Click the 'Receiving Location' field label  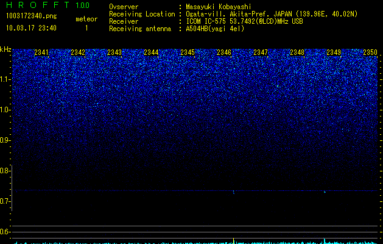click(x=142, y=14)
